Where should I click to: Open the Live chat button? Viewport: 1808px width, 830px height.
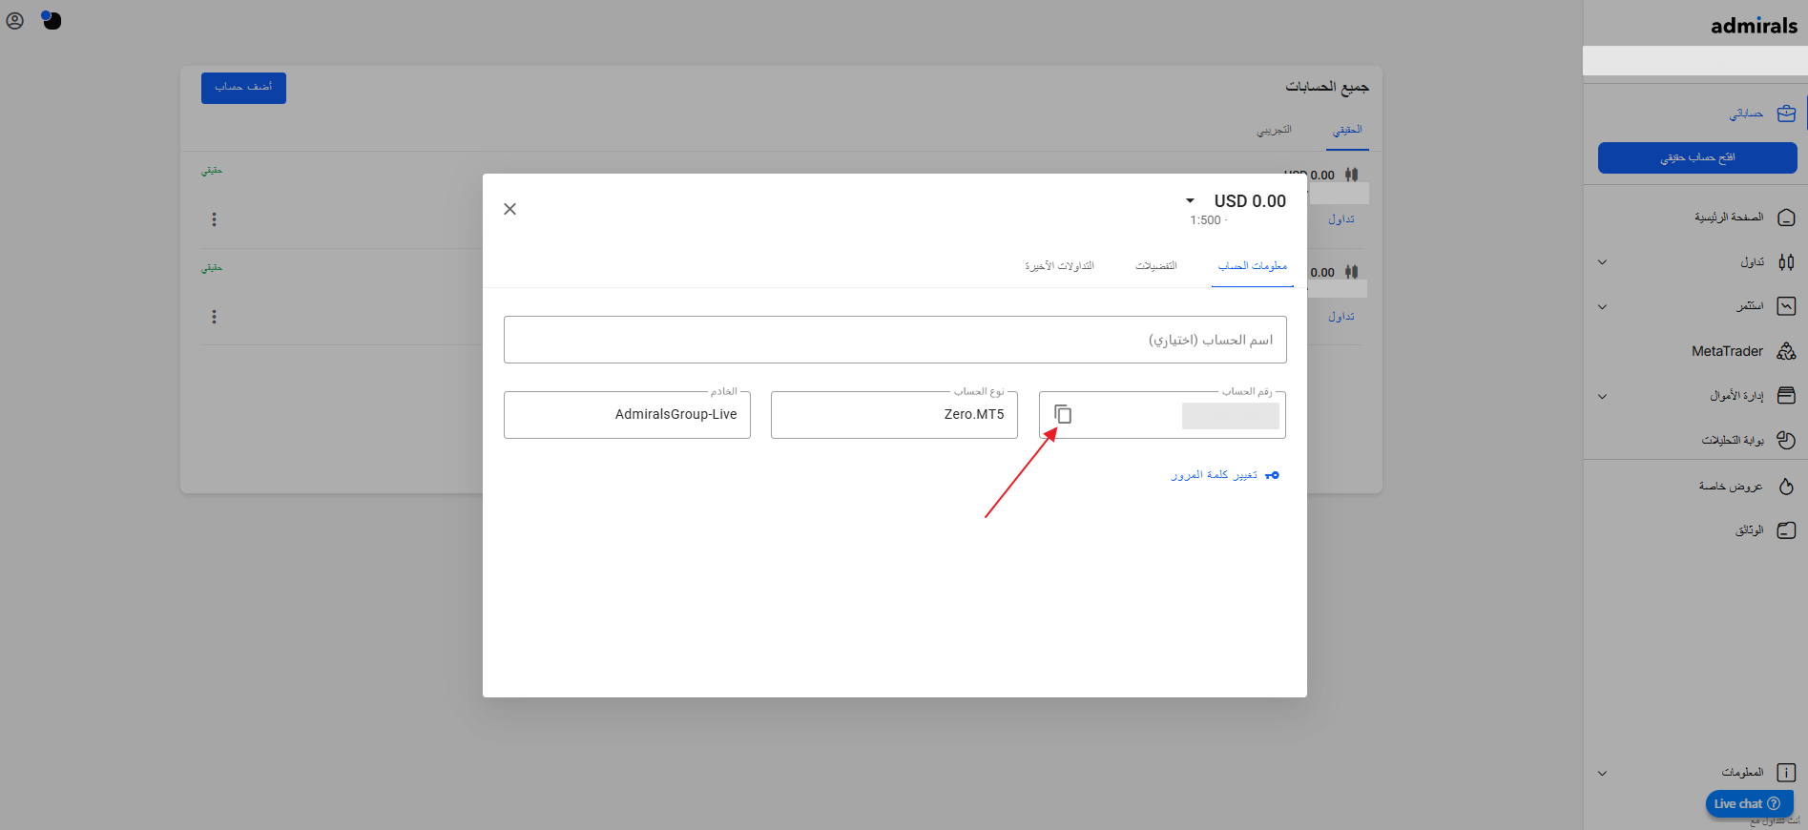(1749, 804)
